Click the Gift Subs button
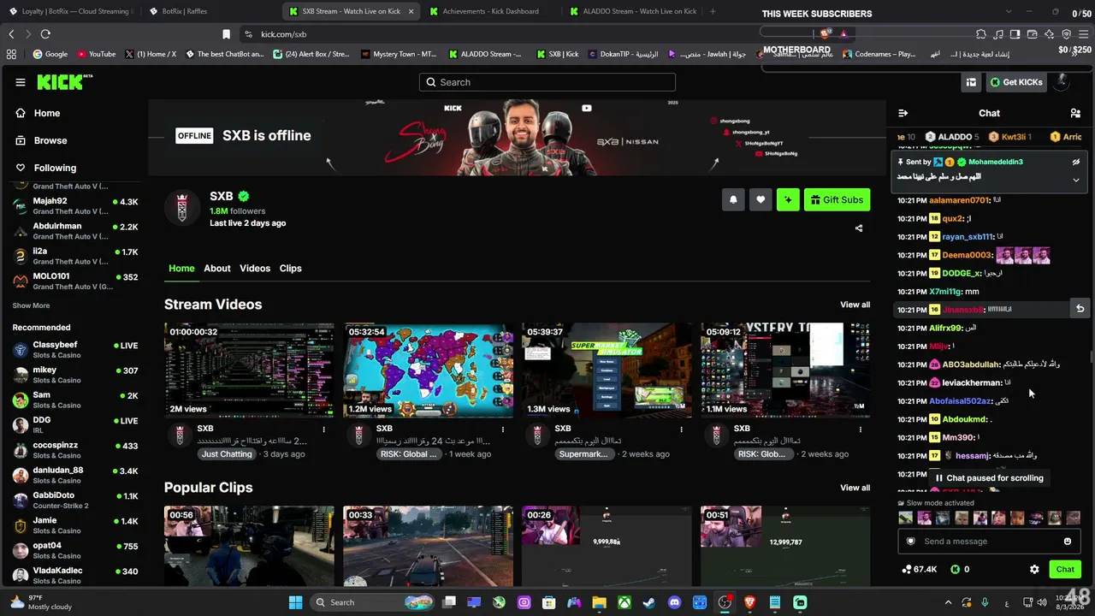The height and width of the screenshot is (616, 1095). 837,200
